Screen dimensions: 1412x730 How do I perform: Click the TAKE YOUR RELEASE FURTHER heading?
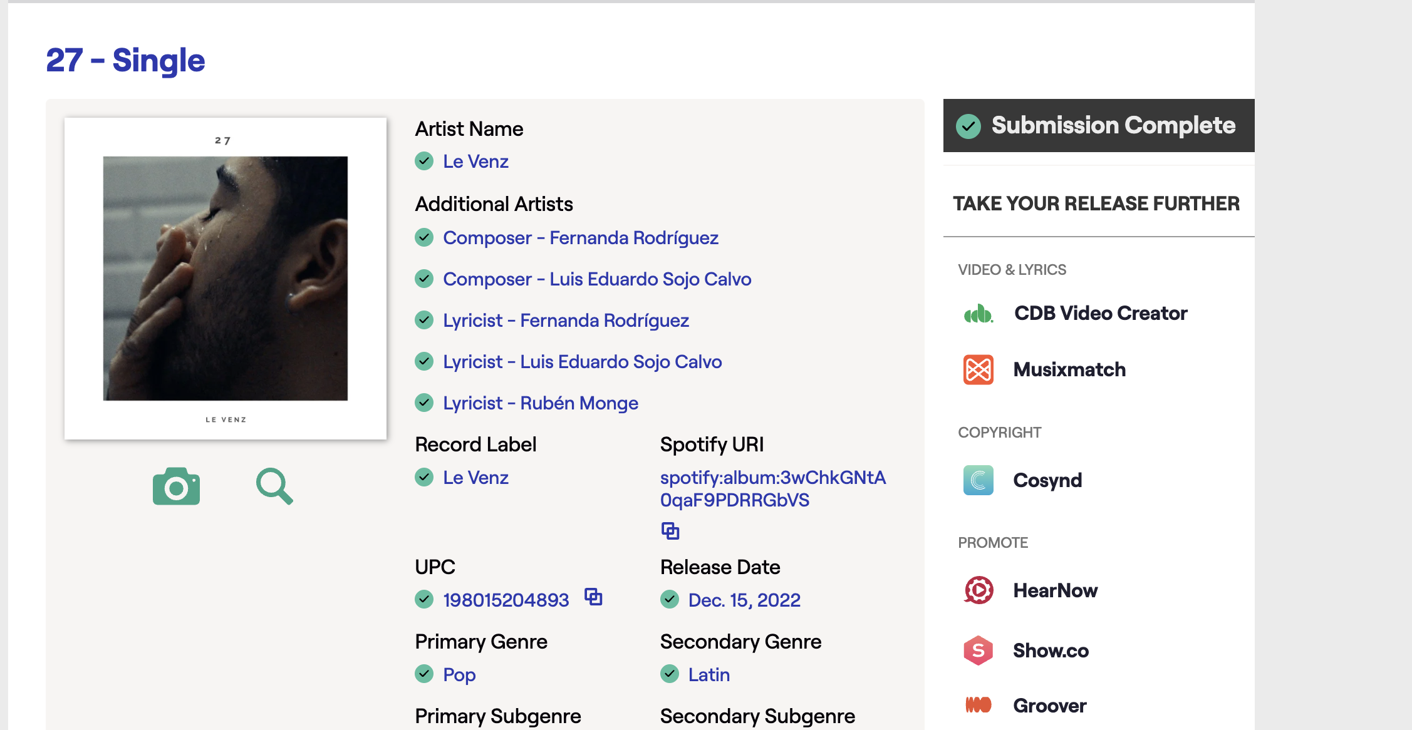click(1096, 203)
